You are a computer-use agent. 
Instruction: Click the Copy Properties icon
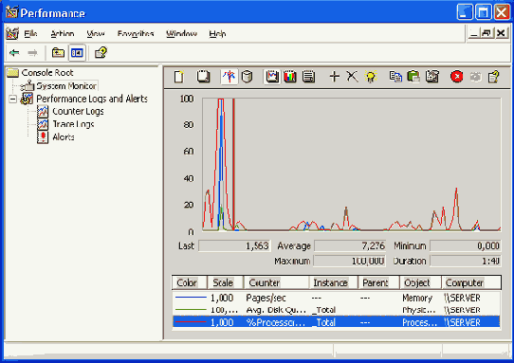click(395, 77)
